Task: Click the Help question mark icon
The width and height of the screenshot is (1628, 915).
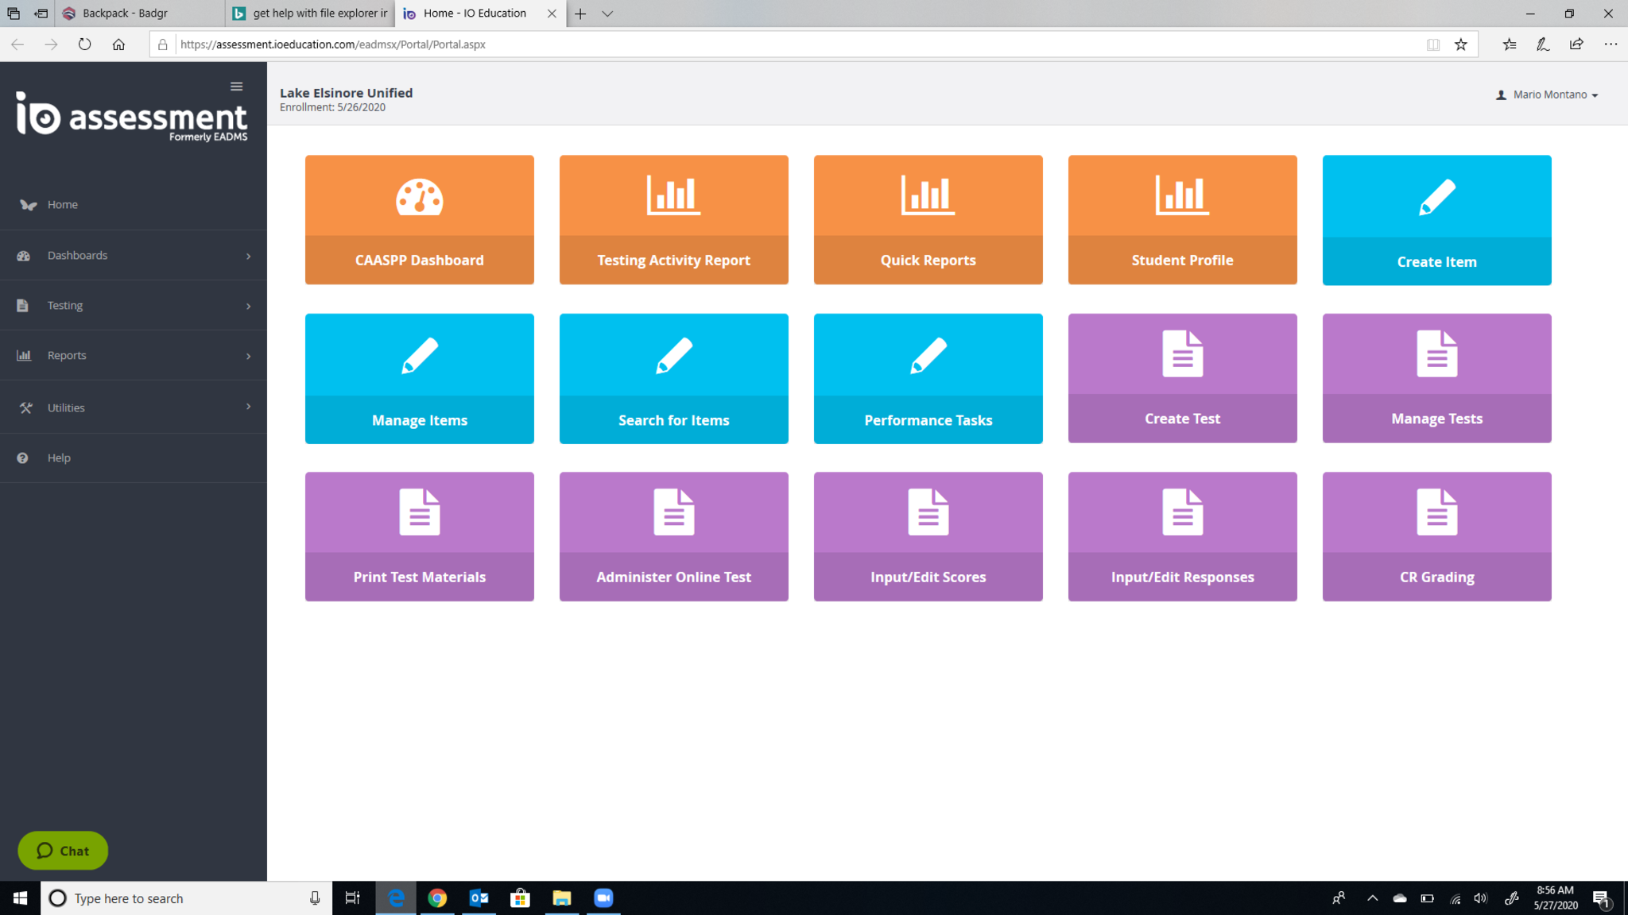Action: pos(23,458)
